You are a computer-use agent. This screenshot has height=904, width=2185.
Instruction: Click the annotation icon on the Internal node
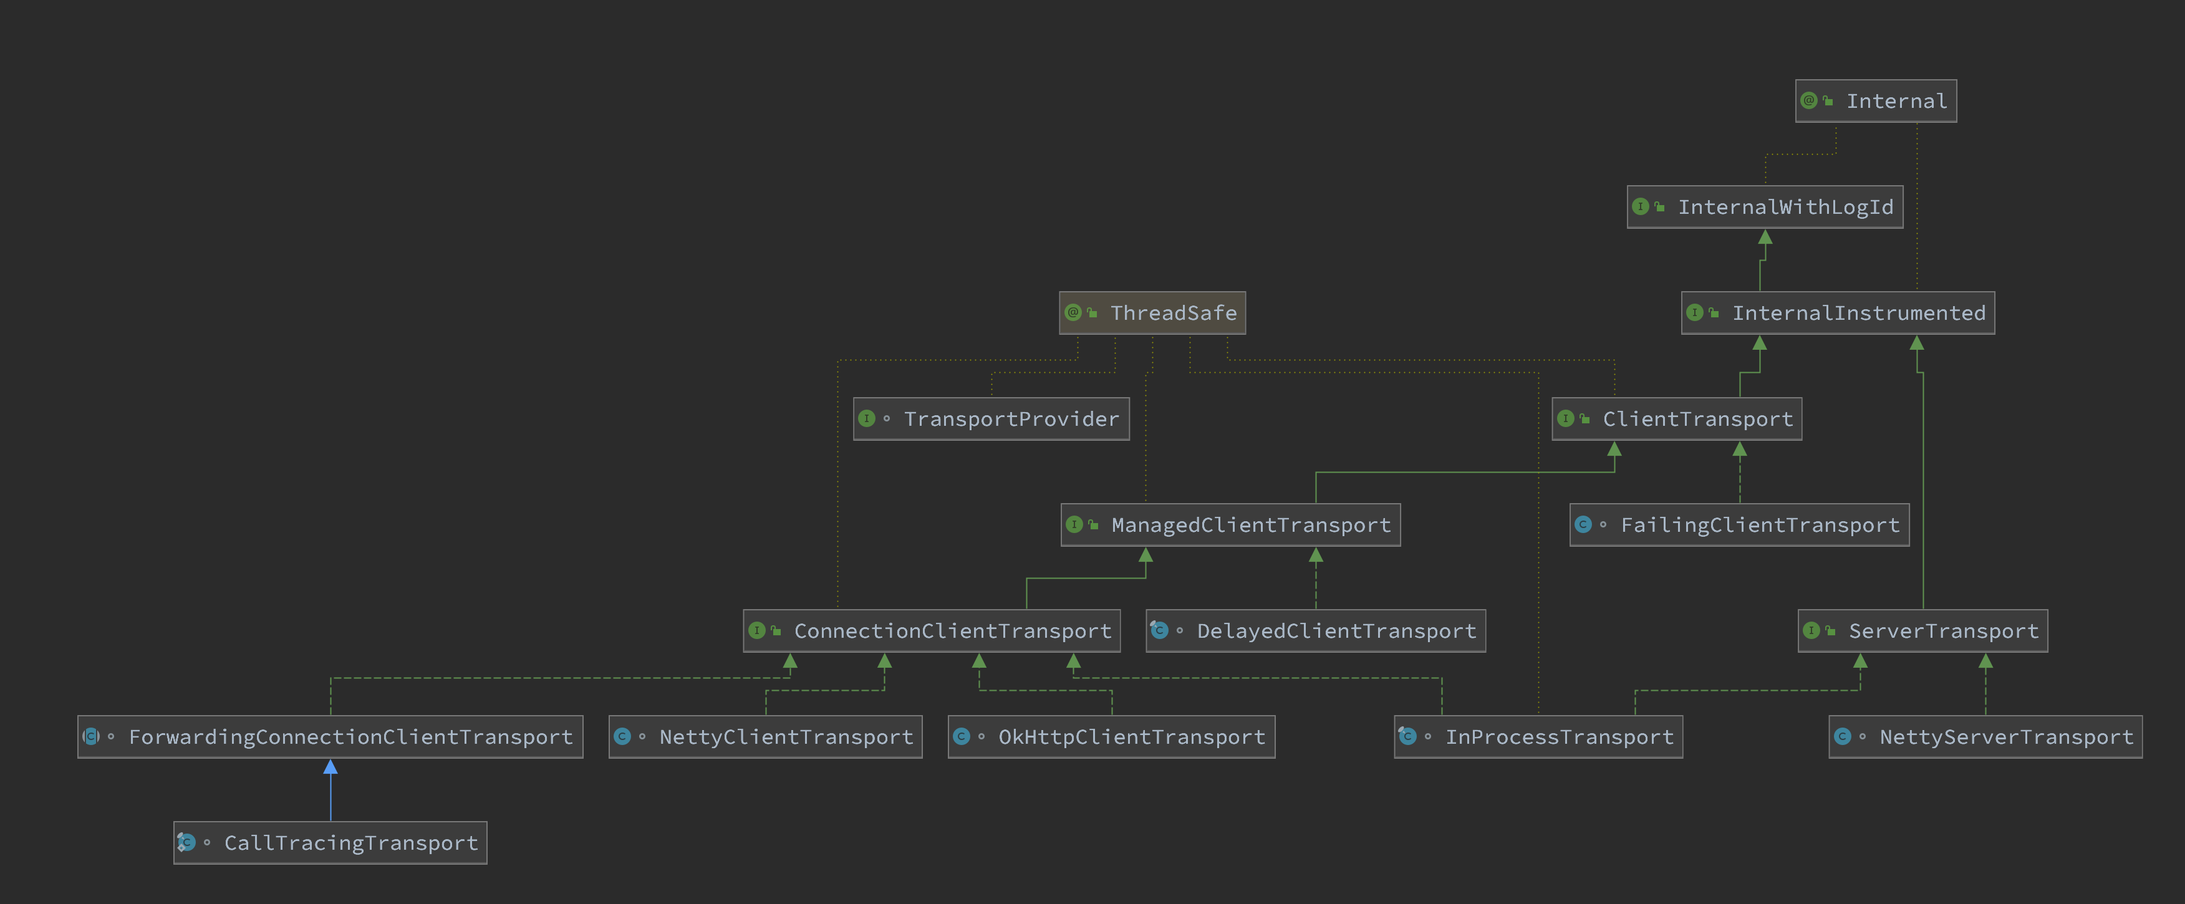click(x=1810, y=100)
